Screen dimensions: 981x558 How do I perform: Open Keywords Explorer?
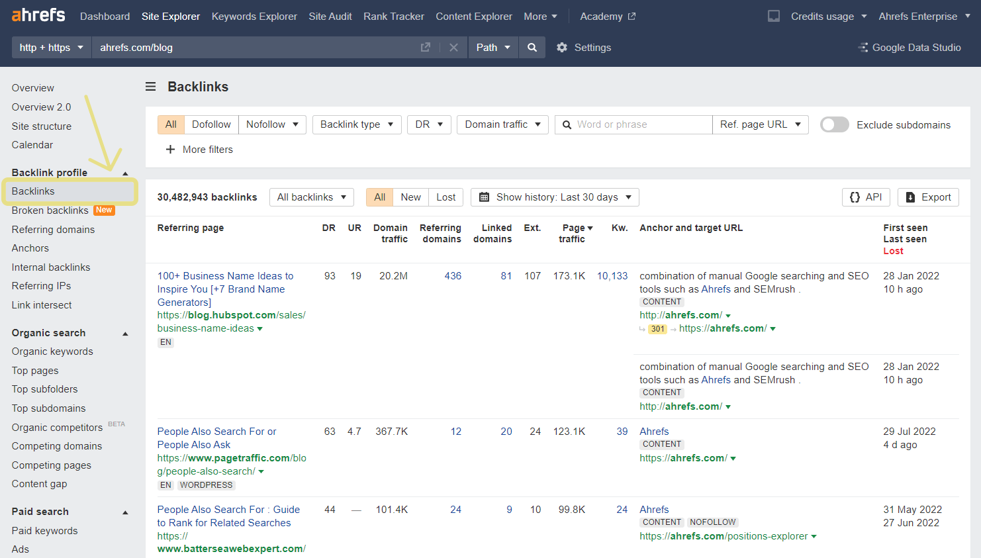tap(254, 16)
